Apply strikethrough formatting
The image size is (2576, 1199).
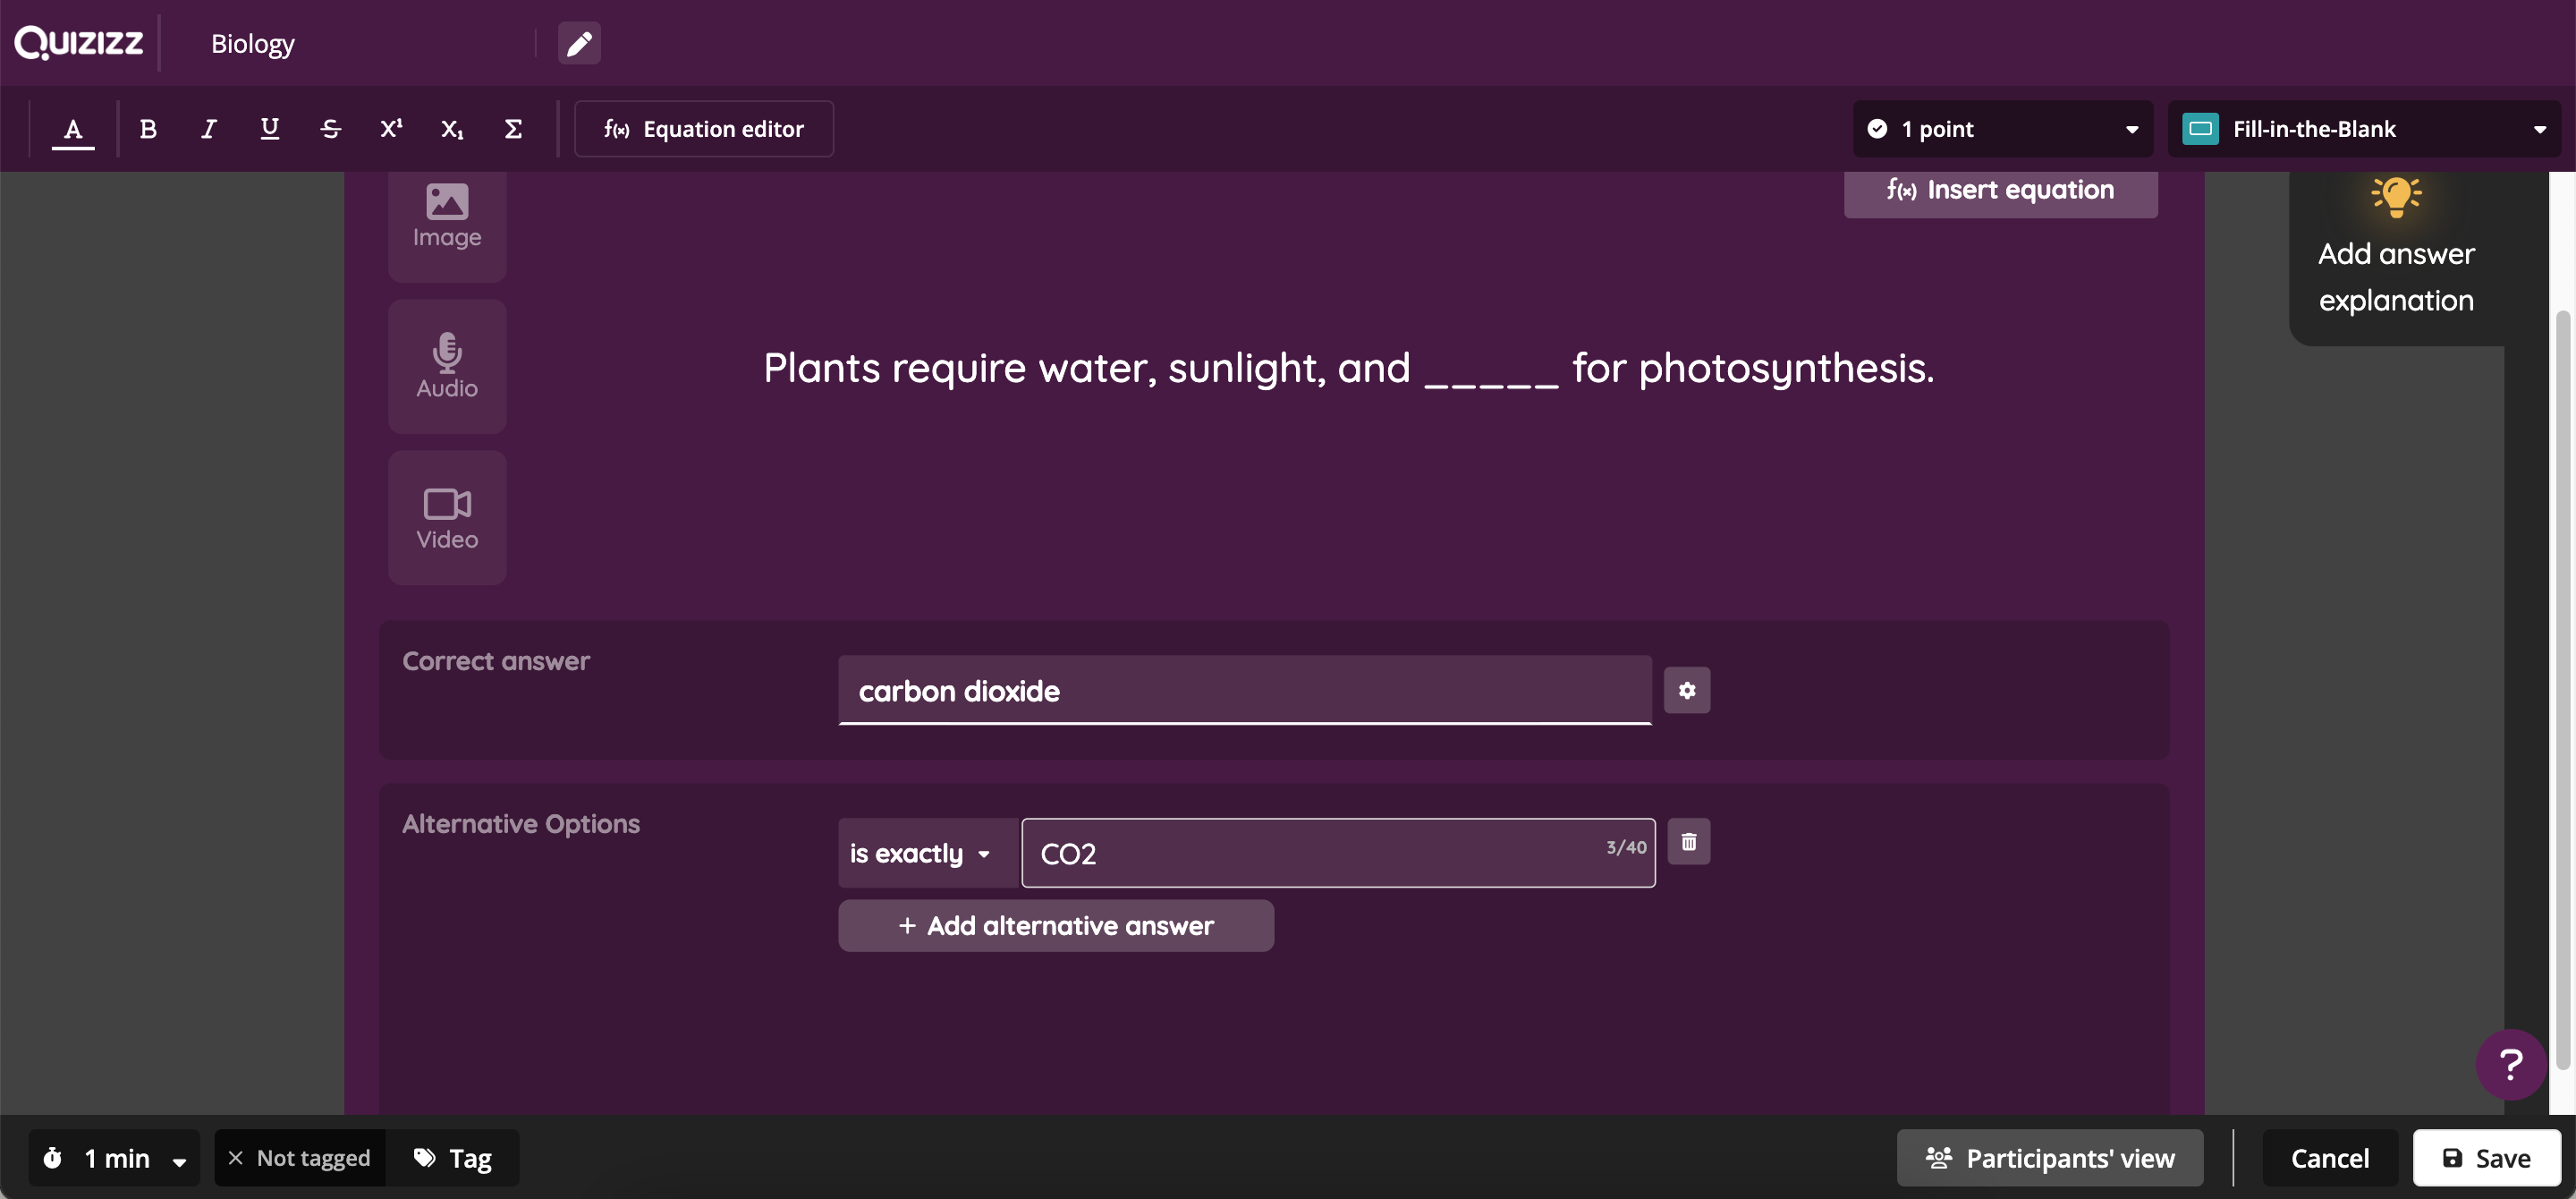[x=330, y=128]
